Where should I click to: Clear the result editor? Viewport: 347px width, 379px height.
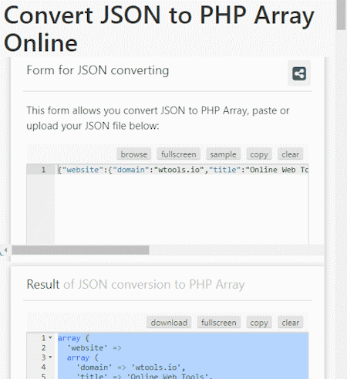coord(290,323)
